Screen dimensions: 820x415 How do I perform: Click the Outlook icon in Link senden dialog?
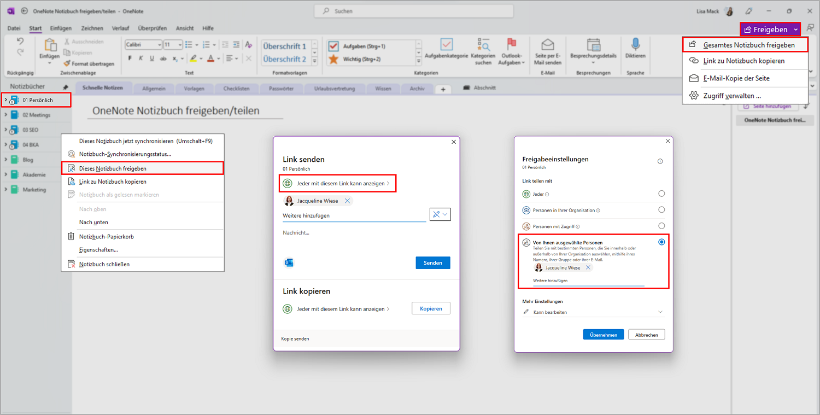289,262
